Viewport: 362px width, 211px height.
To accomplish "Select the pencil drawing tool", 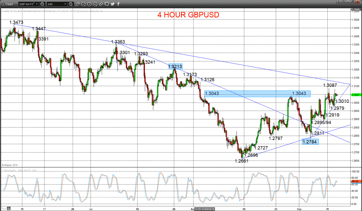I will point(78,4).
